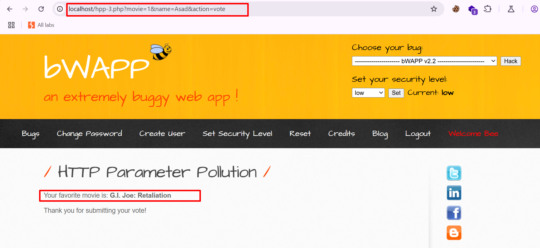Bookmark page with the star icon
This screenshot has height=248, width=540.
click(x=434, y=9)
